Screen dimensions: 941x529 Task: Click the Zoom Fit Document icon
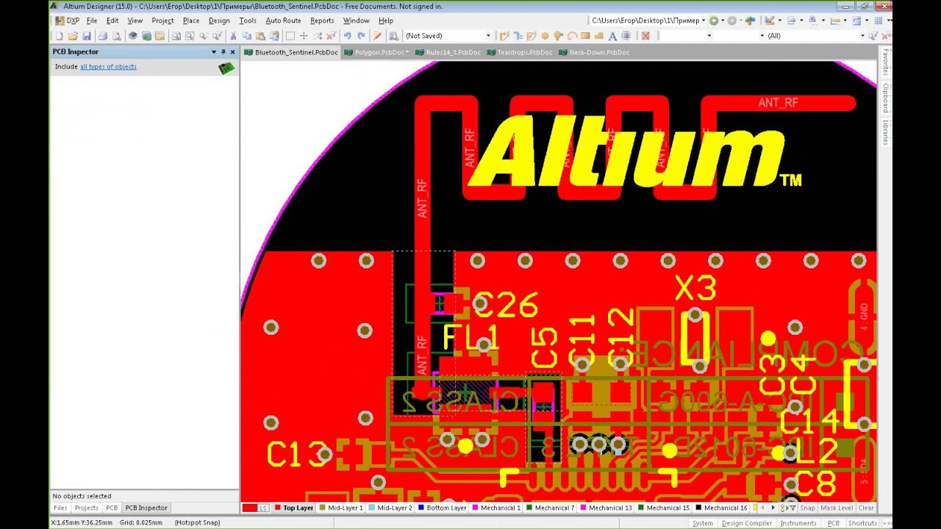point(176,35)
